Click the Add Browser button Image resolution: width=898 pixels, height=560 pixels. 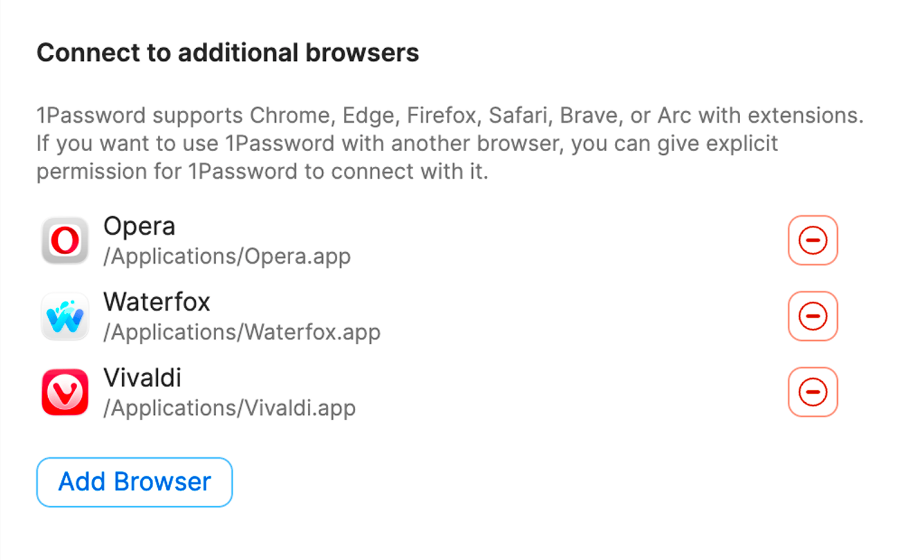tap(134, 482)
